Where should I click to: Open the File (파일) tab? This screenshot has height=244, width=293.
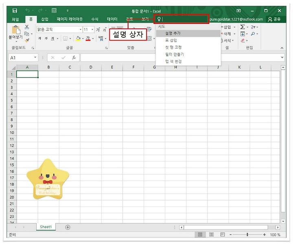click(15, 19)
